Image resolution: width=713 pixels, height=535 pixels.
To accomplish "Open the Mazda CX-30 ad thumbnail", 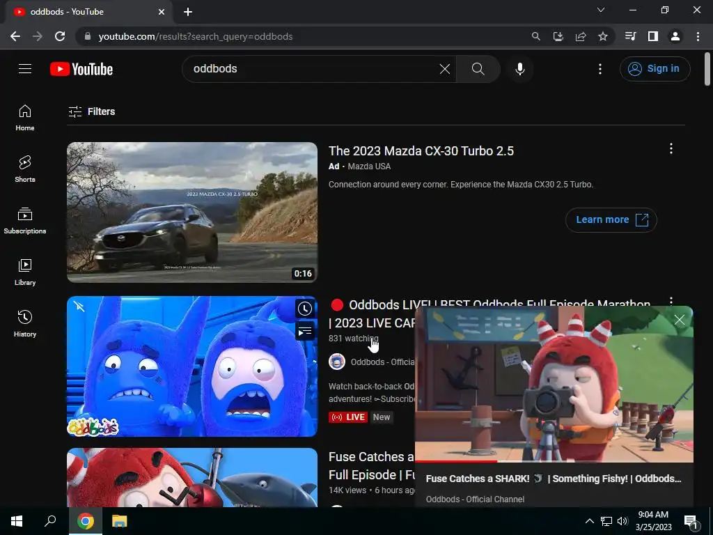I will pyautogui.click(x=192, y=212).
